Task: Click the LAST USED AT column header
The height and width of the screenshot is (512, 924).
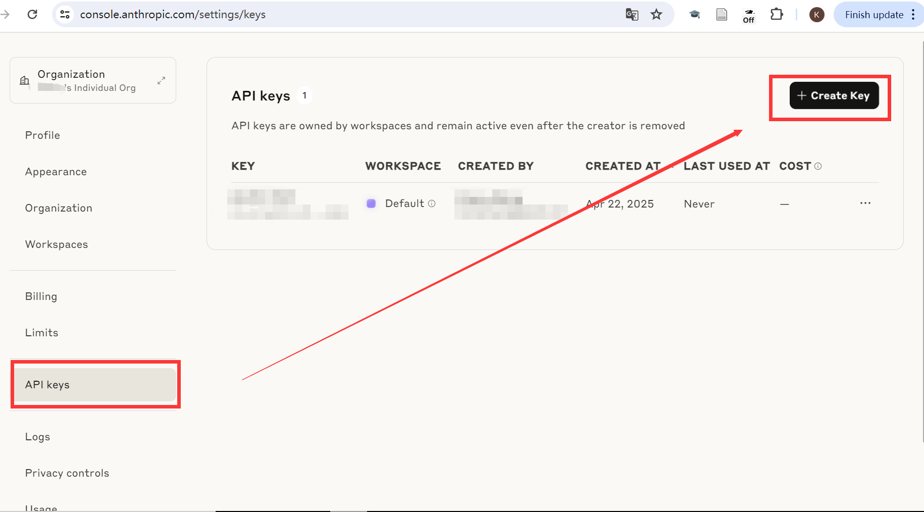Action: 727,166
